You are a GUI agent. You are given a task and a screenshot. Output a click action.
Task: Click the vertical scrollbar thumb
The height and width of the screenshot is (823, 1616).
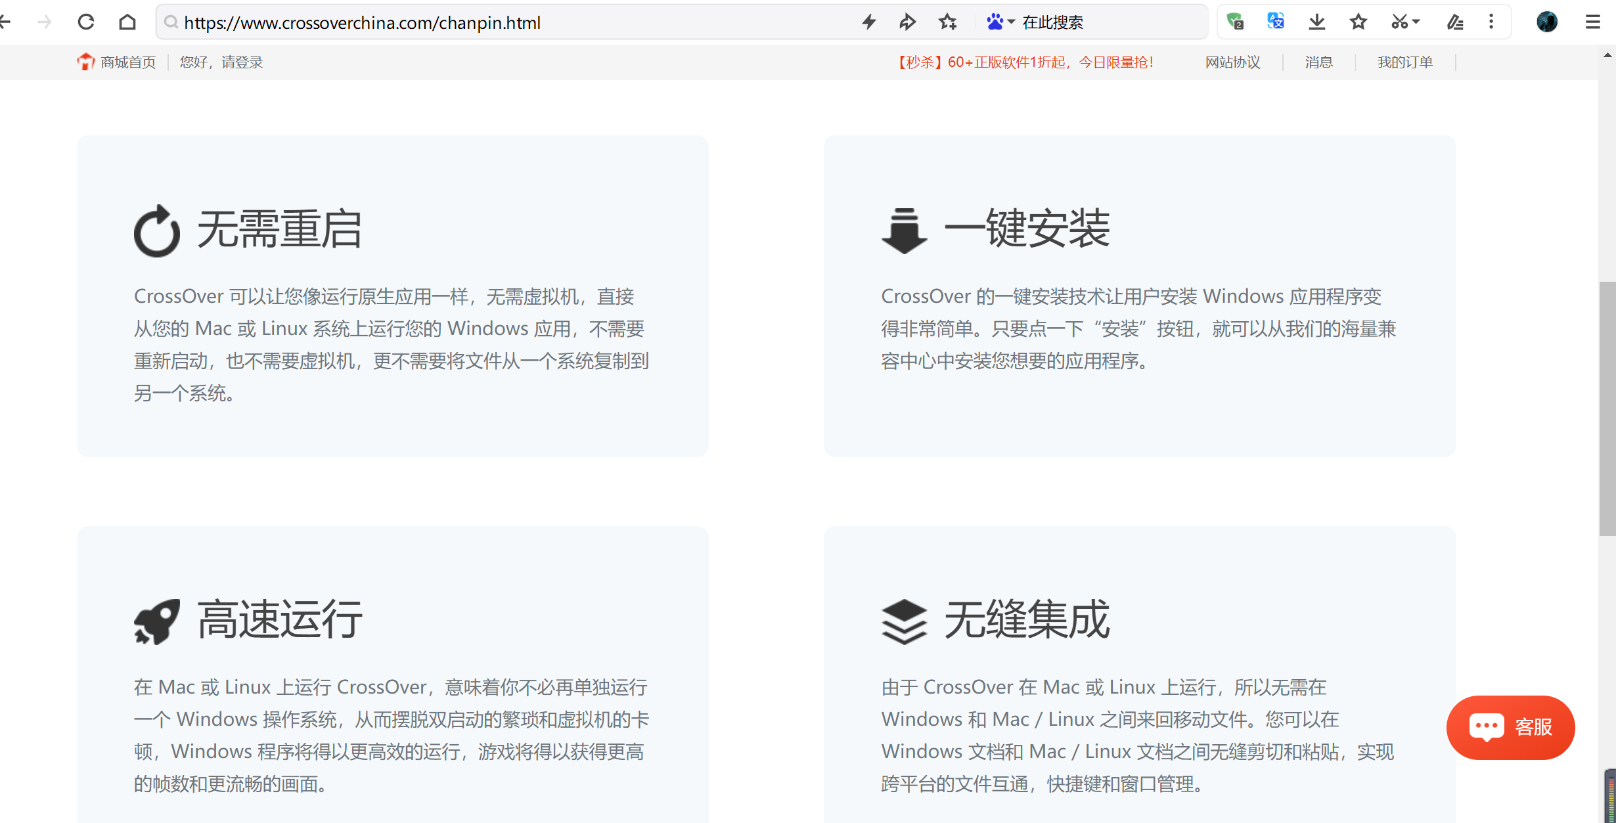[x=1607, y=407]
